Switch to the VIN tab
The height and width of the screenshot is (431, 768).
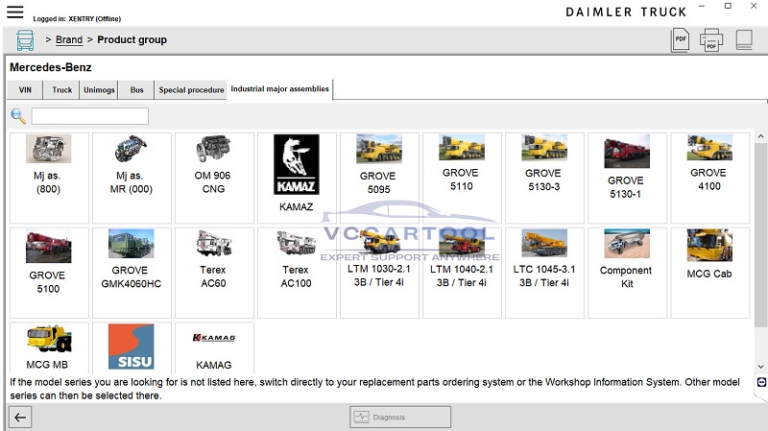point(25,90)
